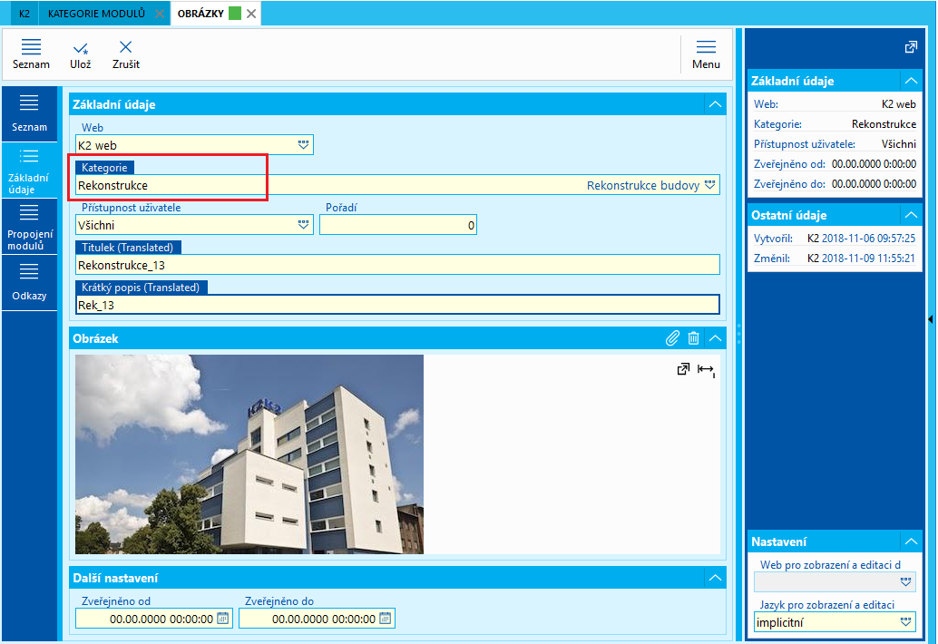Open Přístupnost uživatele dropdown
The height and width of the screenshot is (644, 938).
click(303, 225)
